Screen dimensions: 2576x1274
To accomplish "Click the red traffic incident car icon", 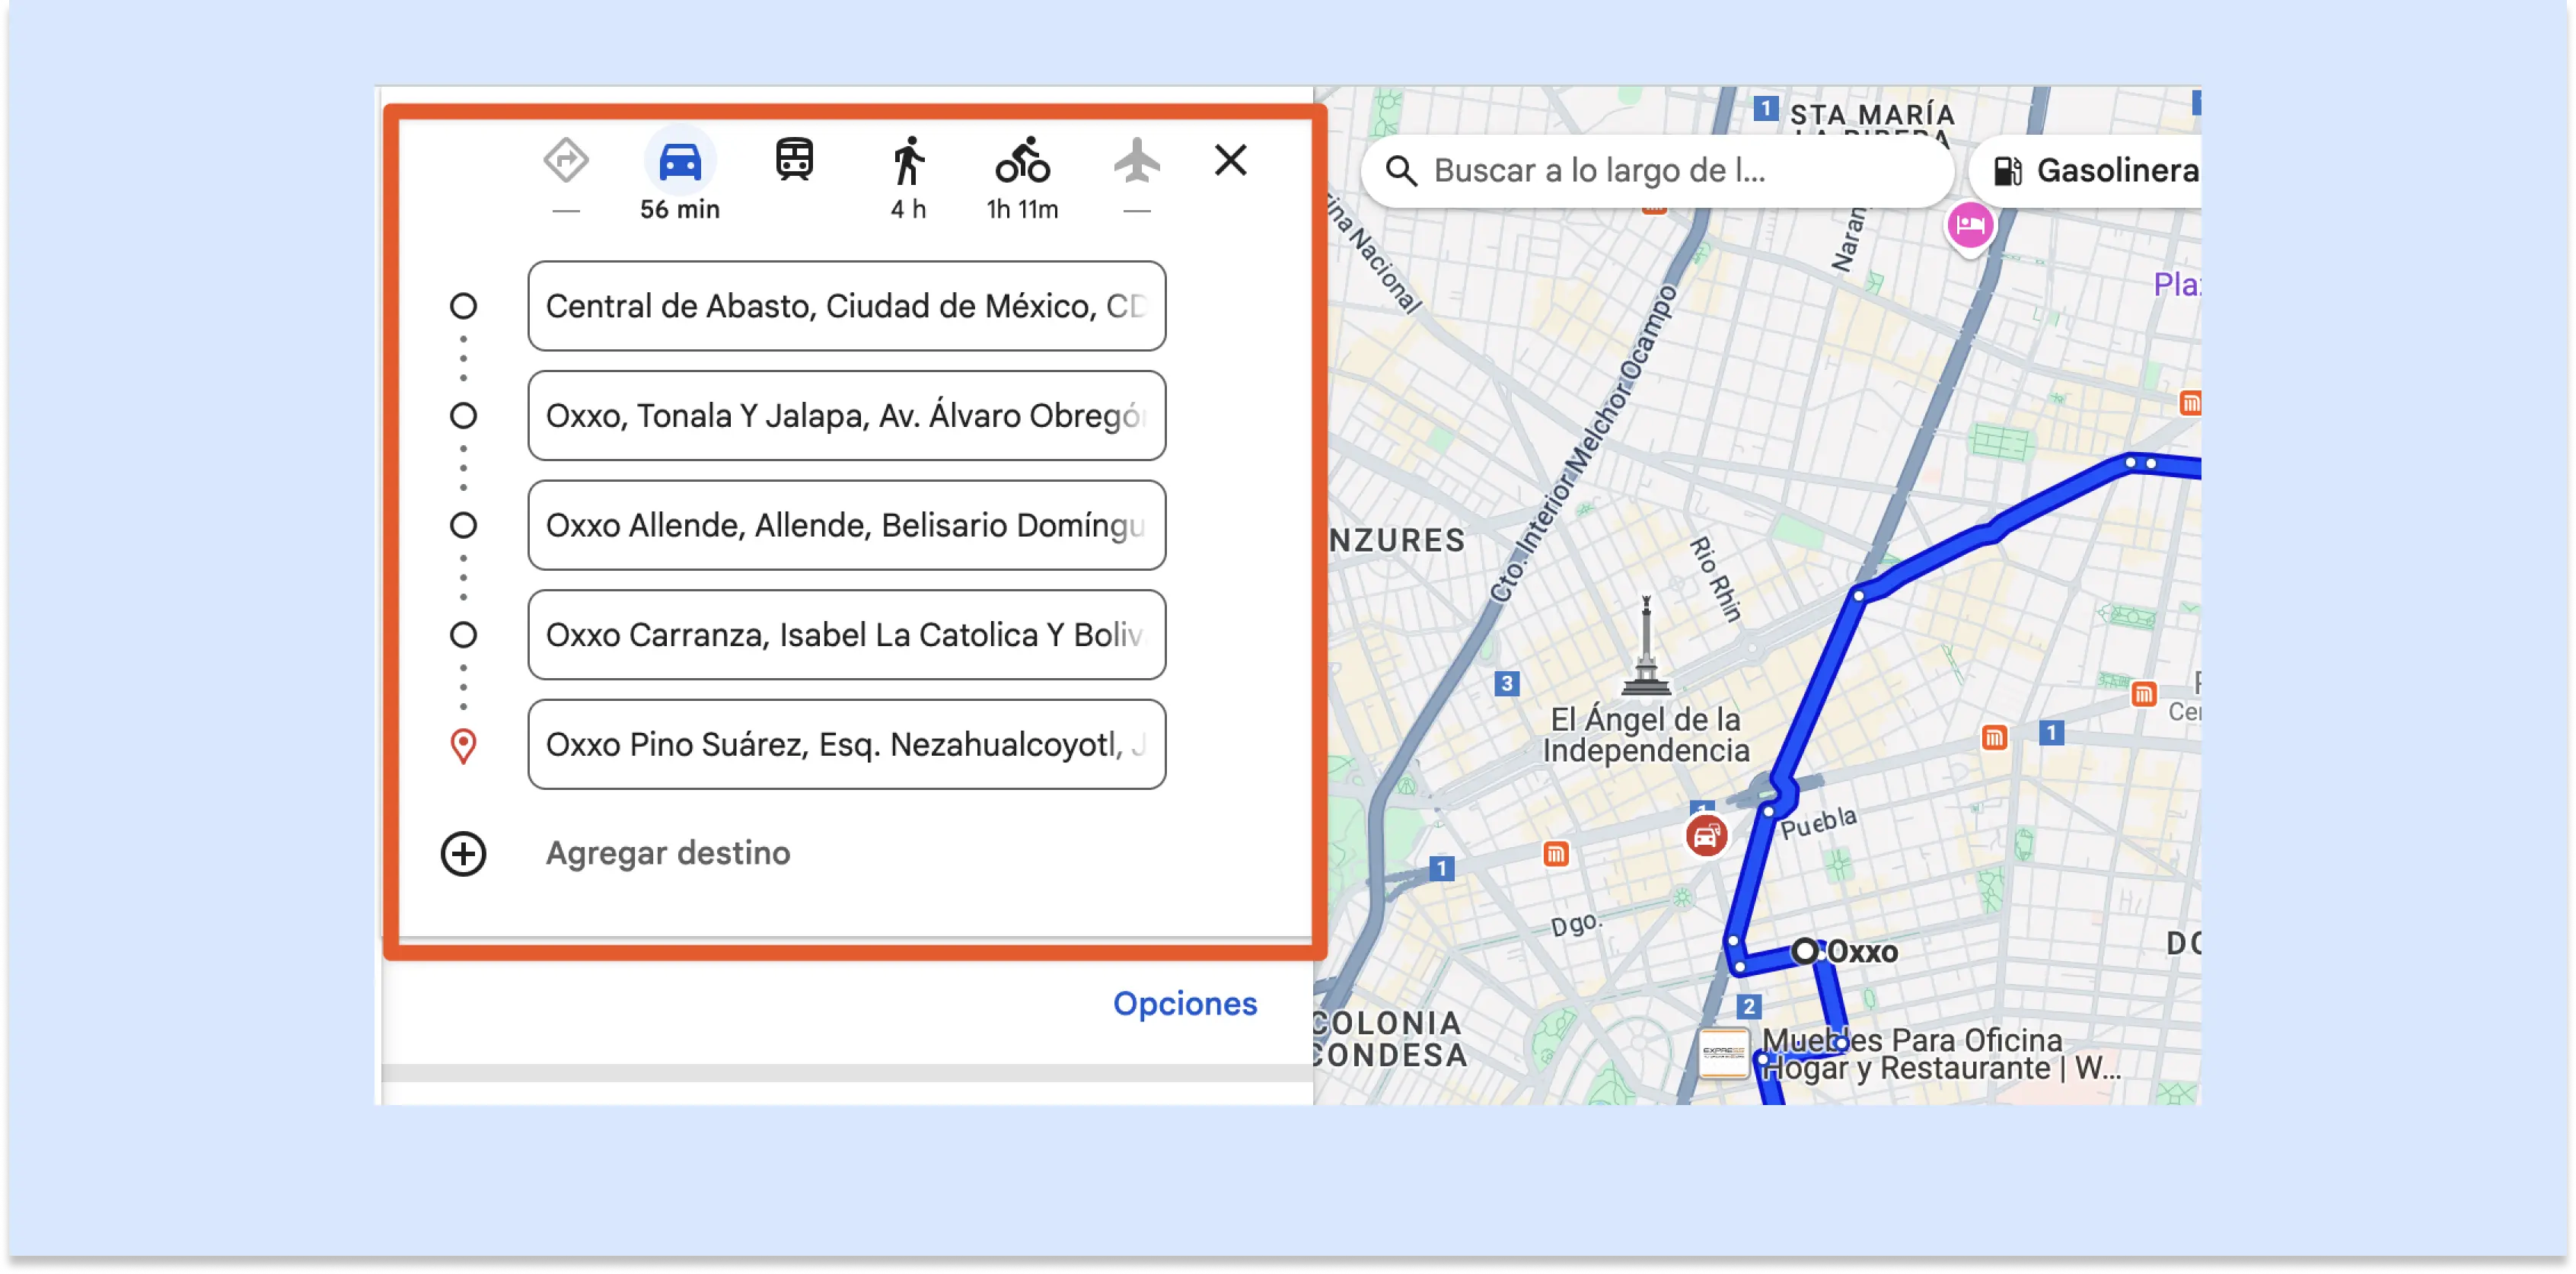I will (x=1705, y=836).
